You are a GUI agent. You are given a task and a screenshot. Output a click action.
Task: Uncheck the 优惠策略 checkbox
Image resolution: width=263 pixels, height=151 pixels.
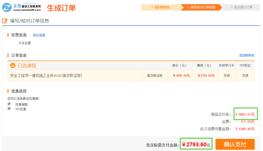click(9, 103)
